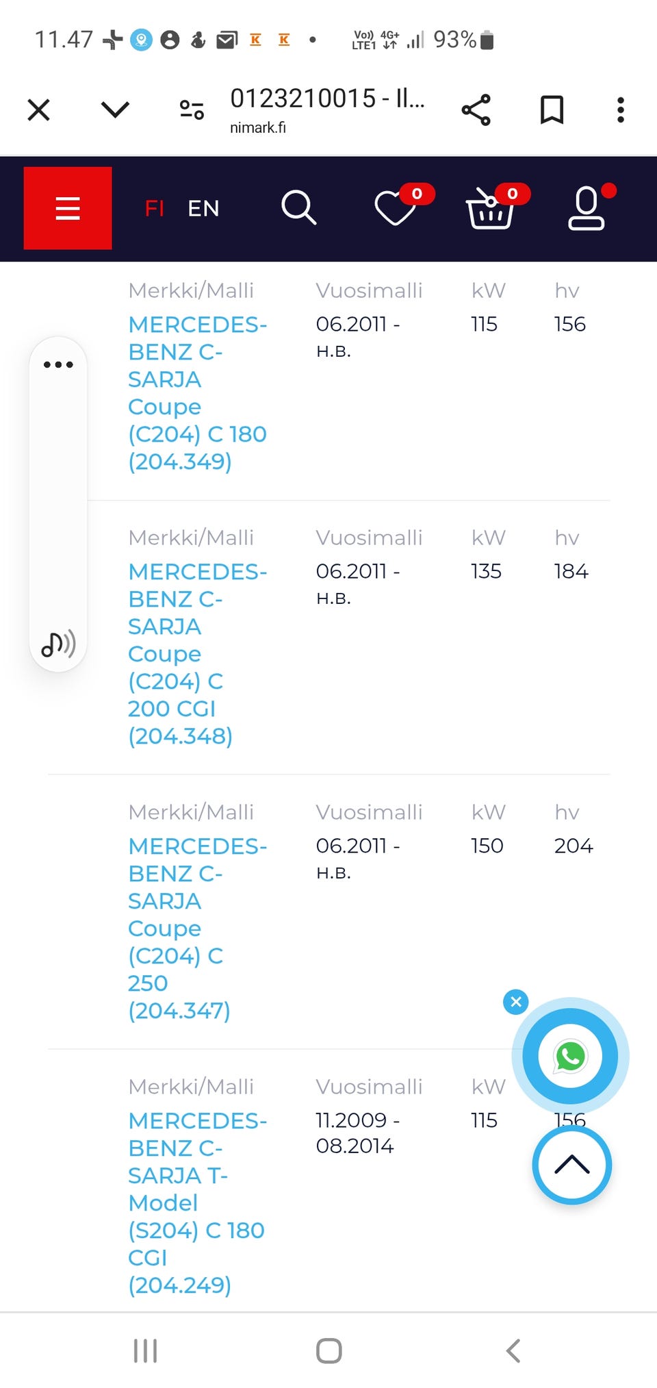Expand the floating panel three-dots
657x1388 pixels.
click(58, 364)
